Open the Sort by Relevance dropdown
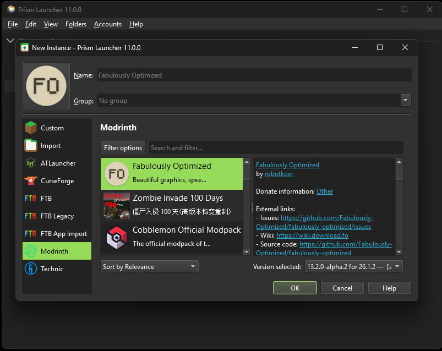The height and width of the screenshot is (351, 442). [149, 266]
